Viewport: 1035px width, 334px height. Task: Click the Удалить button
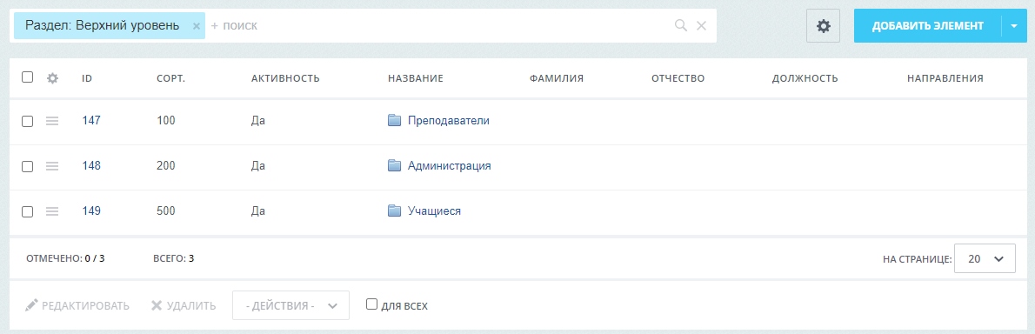point(184,306)
